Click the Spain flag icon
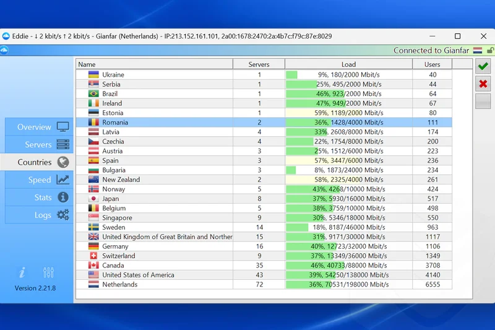495x330 pixels. pyautogui.click(x=93, y=160)
